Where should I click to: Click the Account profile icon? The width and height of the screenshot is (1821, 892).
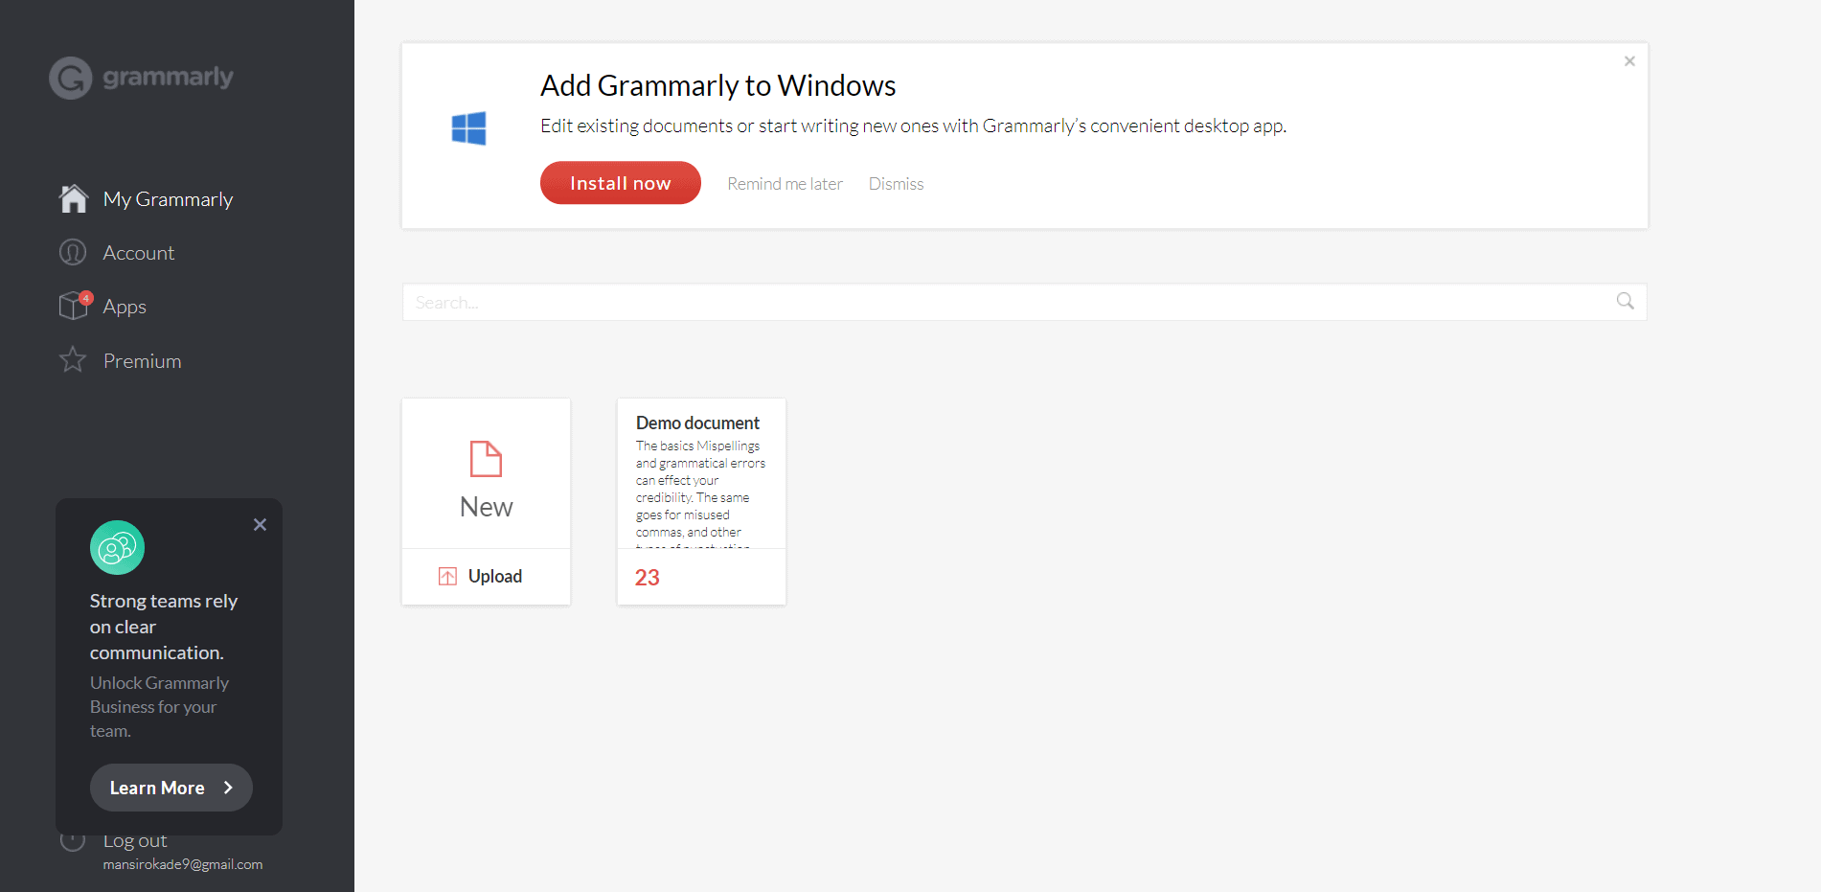pos(73,252)
